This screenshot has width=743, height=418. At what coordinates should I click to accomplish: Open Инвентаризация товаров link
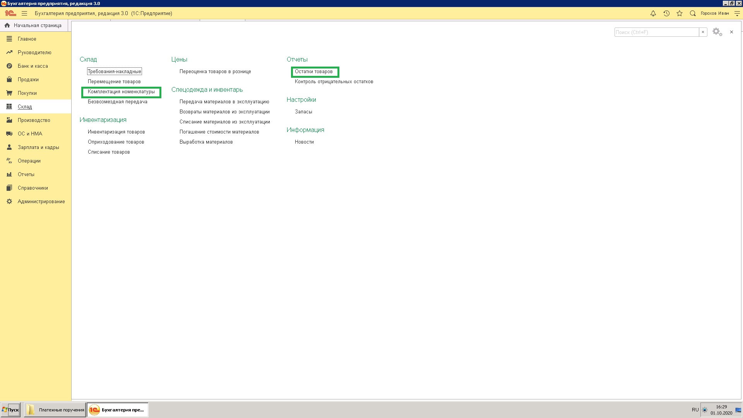pos(116,132)
